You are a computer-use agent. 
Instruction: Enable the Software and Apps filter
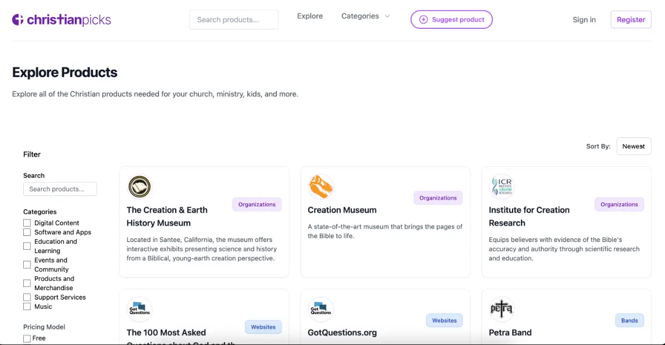pyautogui.click(x=27, y=232)
